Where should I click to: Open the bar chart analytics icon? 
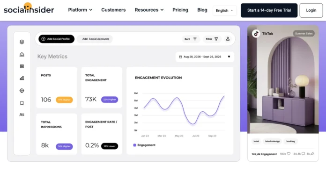(22, 78)
